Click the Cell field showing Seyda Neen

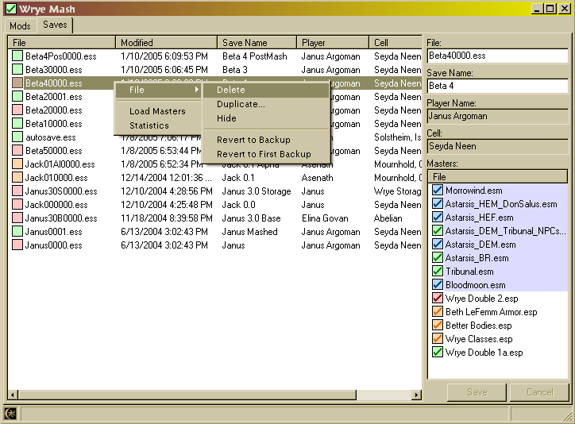pos(498,146)
